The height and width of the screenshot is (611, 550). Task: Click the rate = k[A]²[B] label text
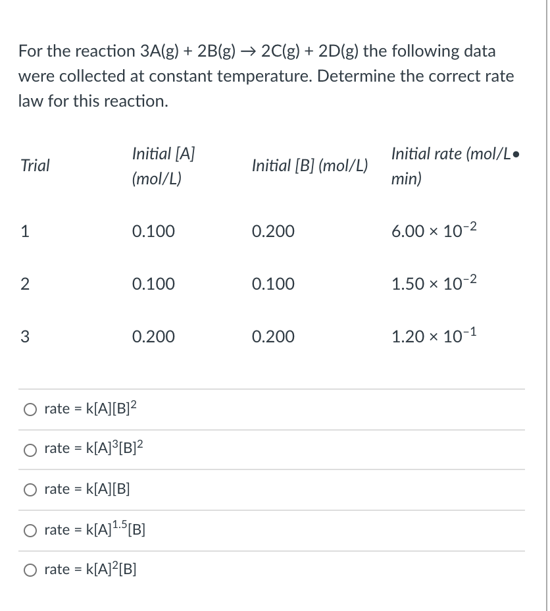(x=90, y=570)
